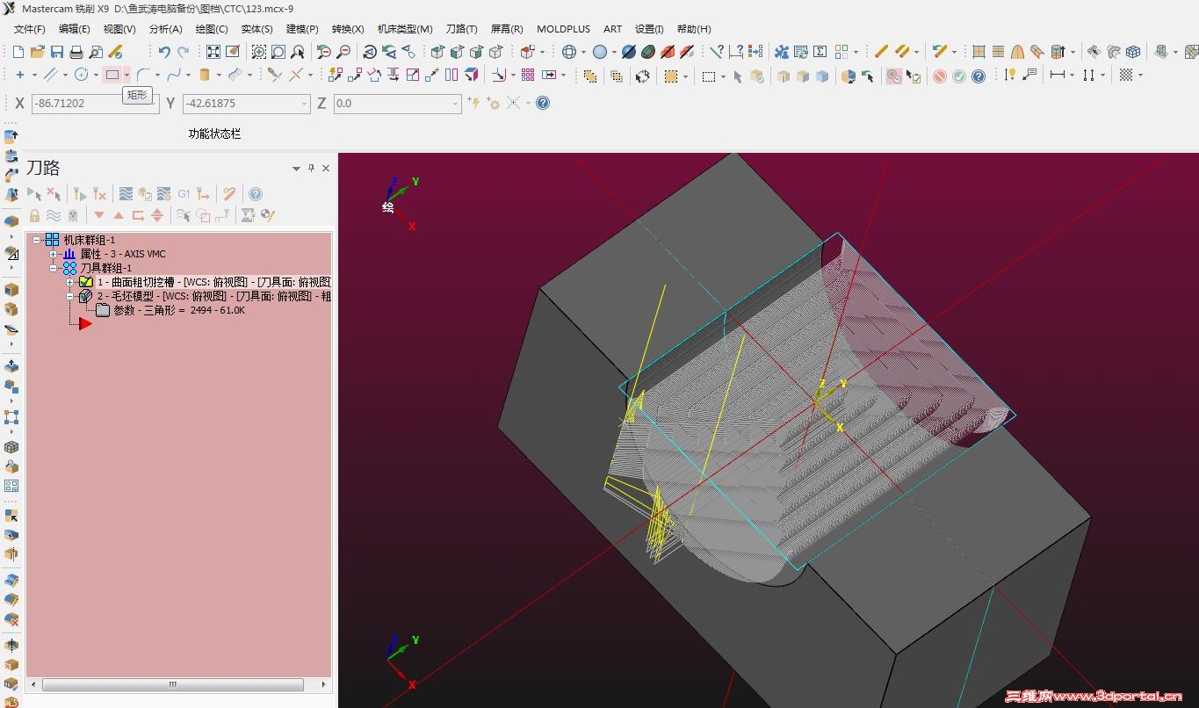
Task: Open the X coordinate dropdown
Action: tap(154, 104)
